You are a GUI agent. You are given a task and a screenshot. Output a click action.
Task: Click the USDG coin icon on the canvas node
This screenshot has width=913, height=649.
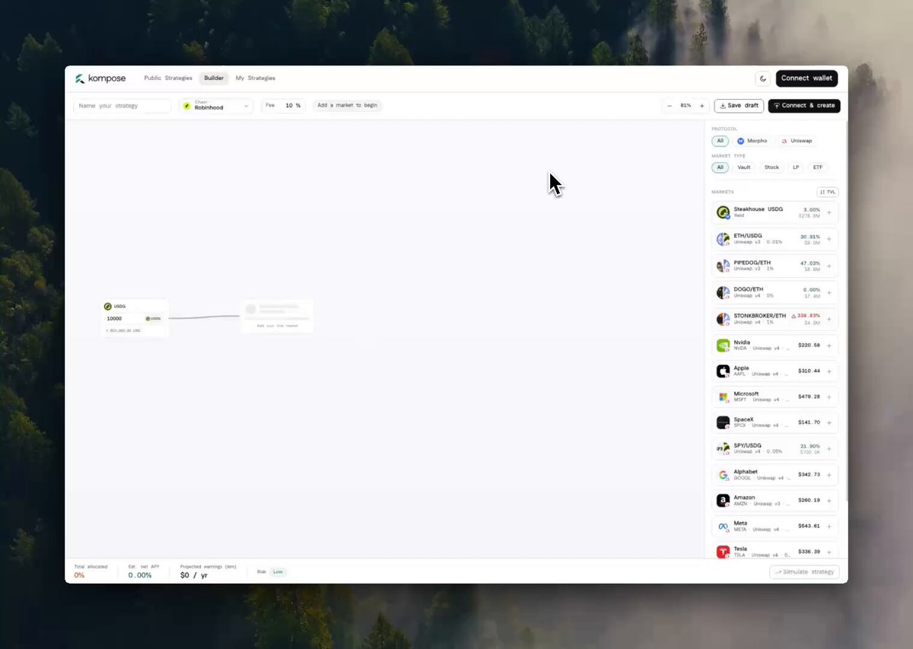click(108, 306)
